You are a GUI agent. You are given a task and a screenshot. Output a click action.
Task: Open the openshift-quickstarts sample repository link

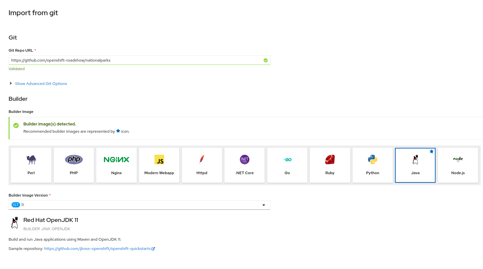98,249
